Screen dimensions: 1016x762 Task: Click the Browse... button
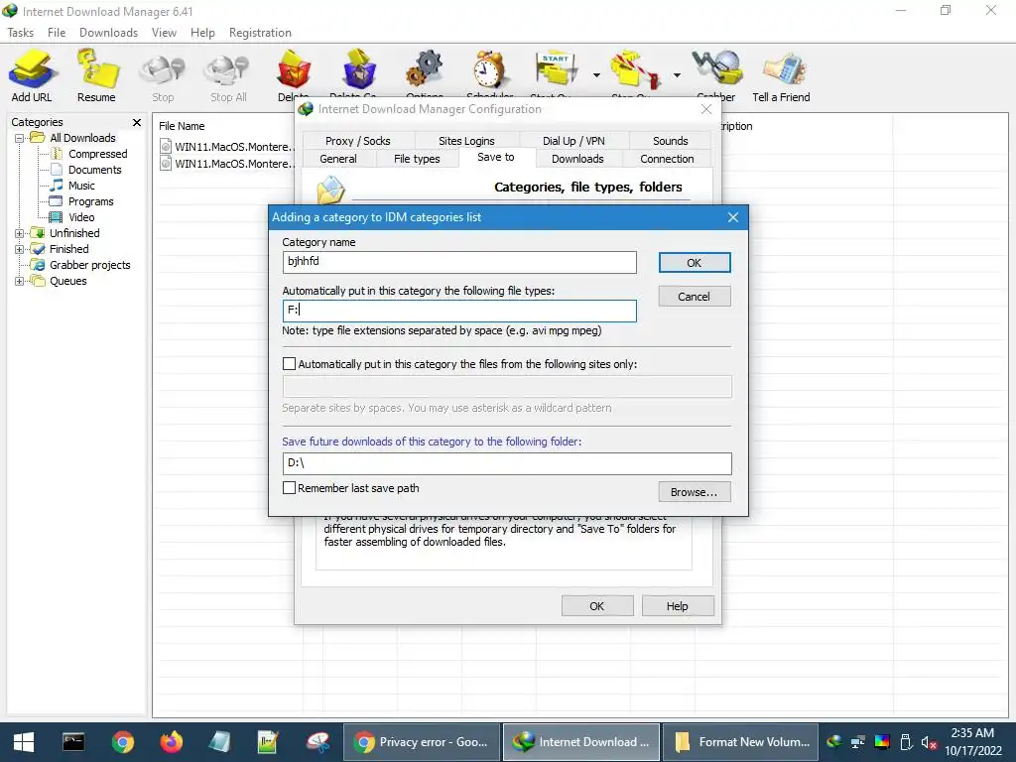pyautogui.click(x=694, y=492)
